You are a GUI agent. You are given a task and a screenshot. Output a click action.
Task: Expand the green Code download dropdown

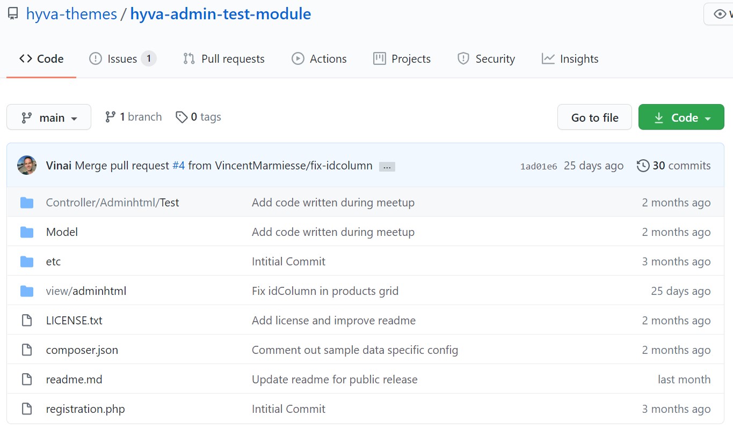click(681, 117)
